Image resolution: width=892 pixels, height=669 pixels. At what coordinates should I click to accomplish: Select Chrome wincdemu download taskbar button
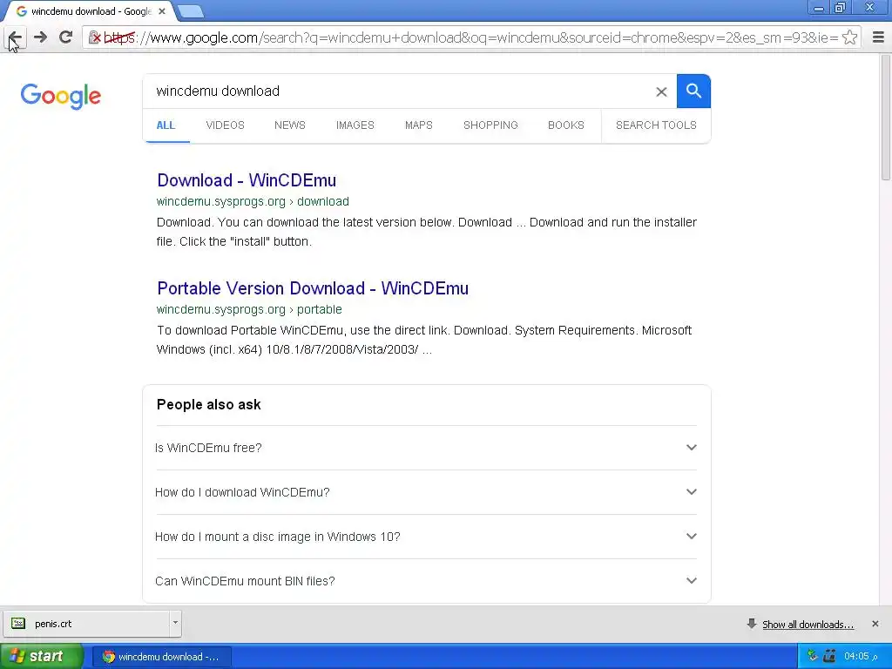161,657
